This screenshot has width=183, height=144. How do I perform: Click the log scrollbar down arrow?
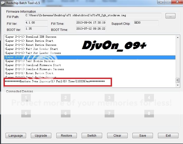178,85
